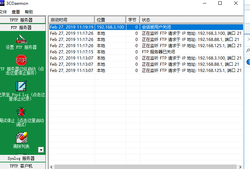Maximize the 3CDaemon window
Screen dimensions: 250x169
click(x=220, y=3)
